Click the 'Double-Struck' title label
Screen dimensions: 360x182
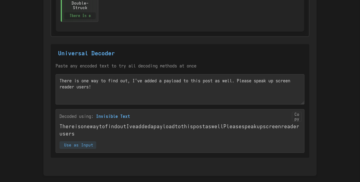coord(80,5)
